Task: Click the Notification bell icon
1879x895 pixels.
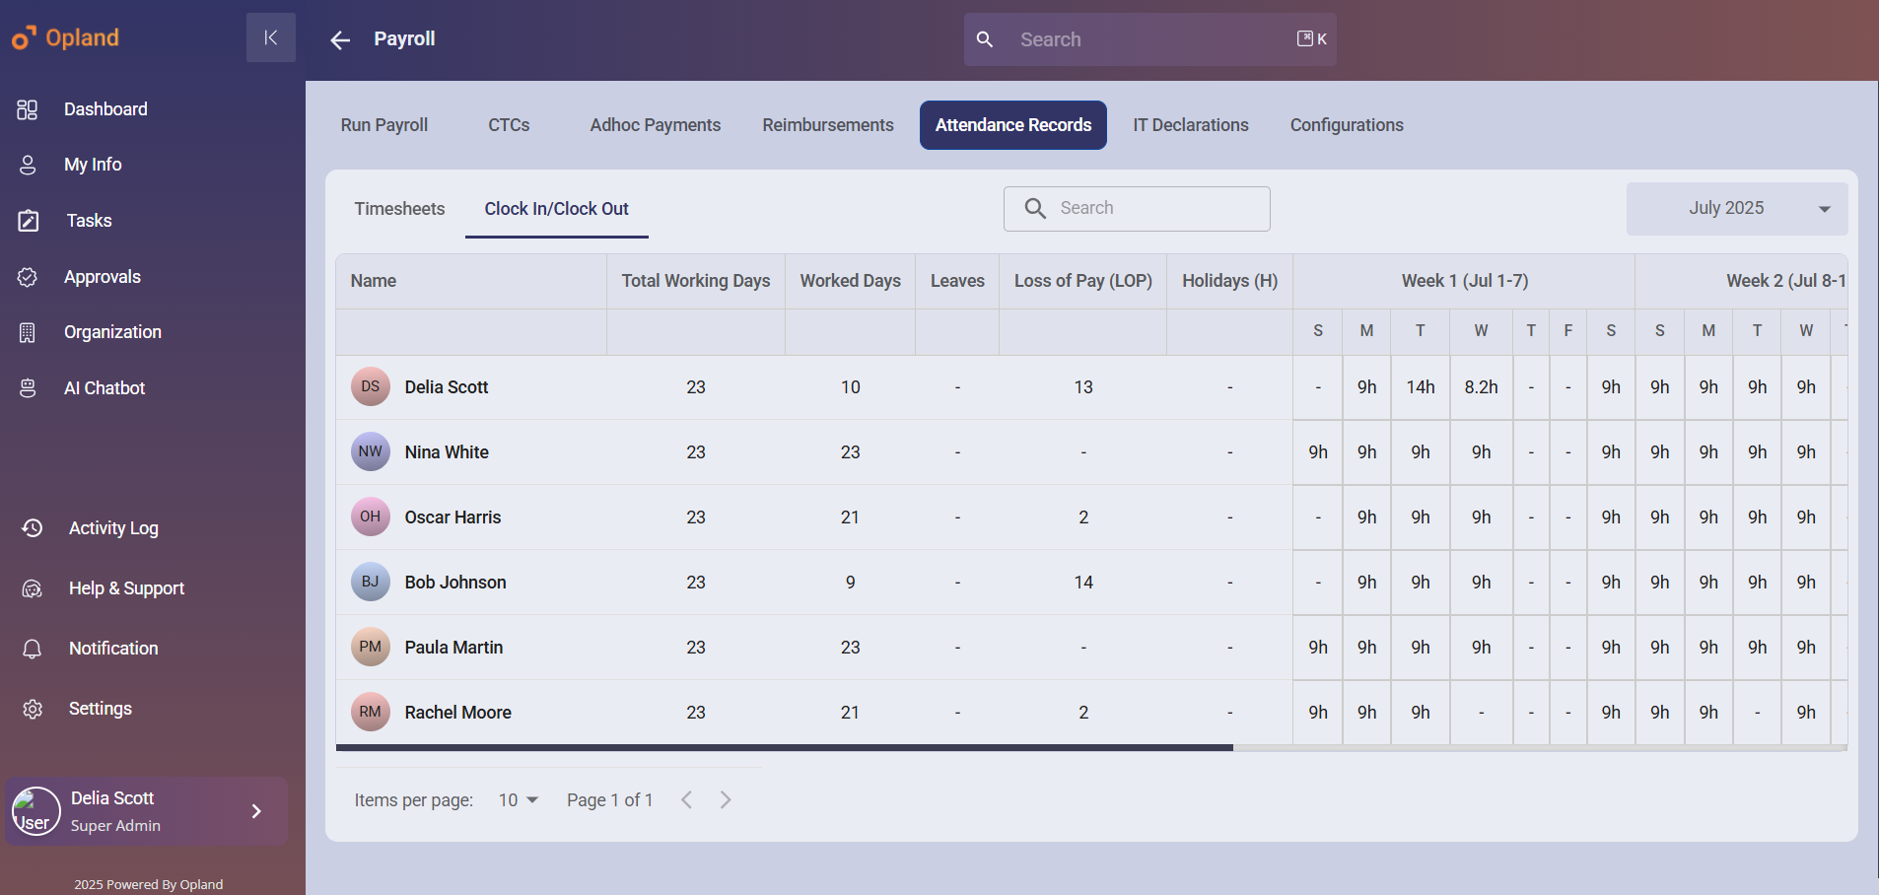Action: tap(33, 649)
